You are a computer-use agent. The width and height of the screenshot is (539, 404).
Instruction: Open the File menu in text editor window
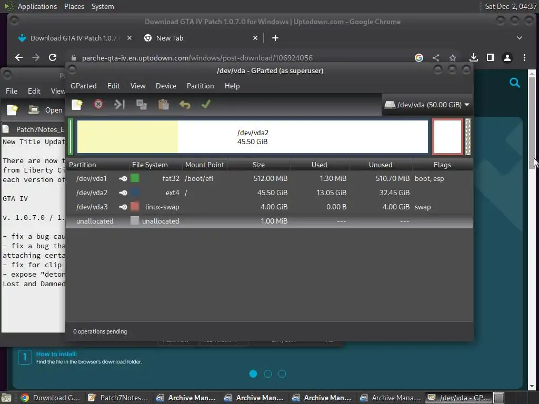pos(12,91)
